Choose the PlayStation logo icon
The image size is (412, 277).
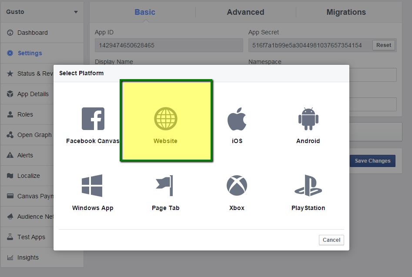(308, 185)
